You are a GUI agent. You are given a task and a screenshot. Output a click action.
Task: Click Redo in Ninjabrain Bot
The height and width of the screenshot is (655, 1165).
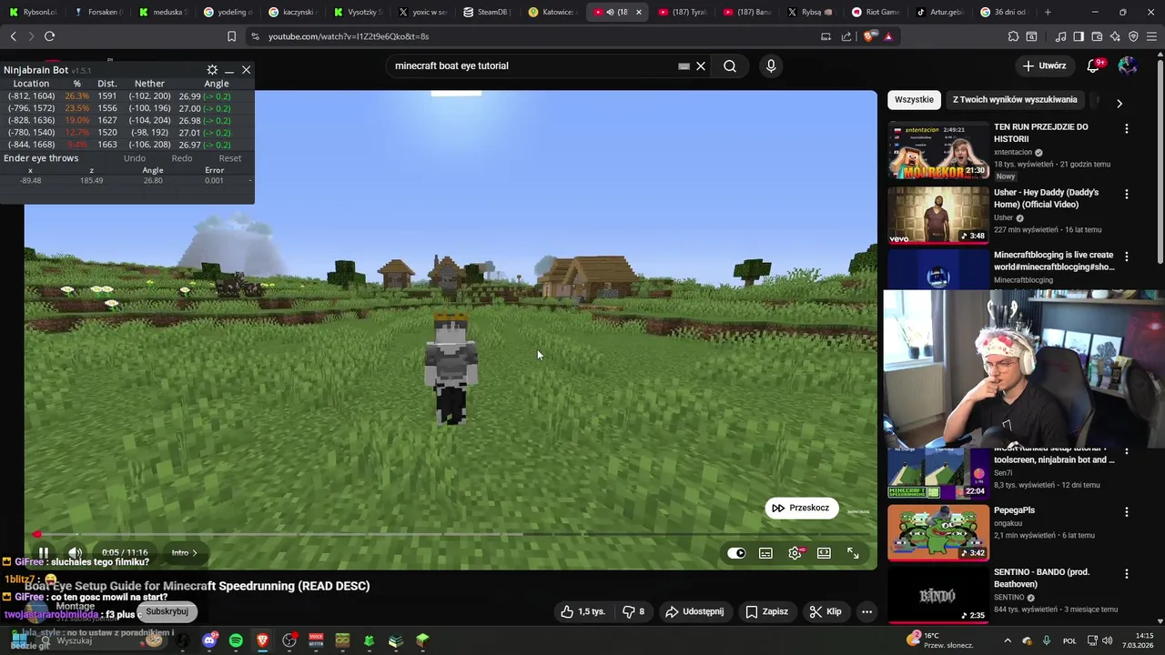(x=182, y=158)
